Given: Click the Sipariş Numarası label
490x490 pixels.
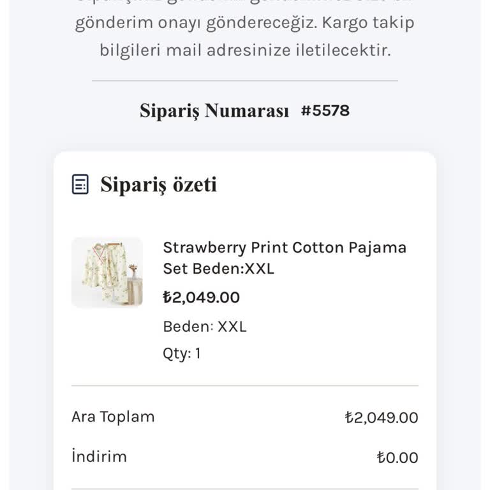Looking at the screenshot, I should point(214,111).
